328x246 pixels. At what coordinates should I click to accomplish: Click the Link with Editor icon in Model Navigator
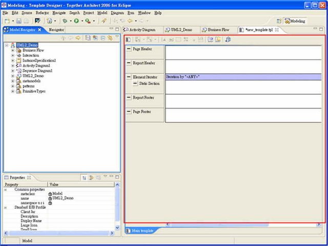tap(110, 38)
